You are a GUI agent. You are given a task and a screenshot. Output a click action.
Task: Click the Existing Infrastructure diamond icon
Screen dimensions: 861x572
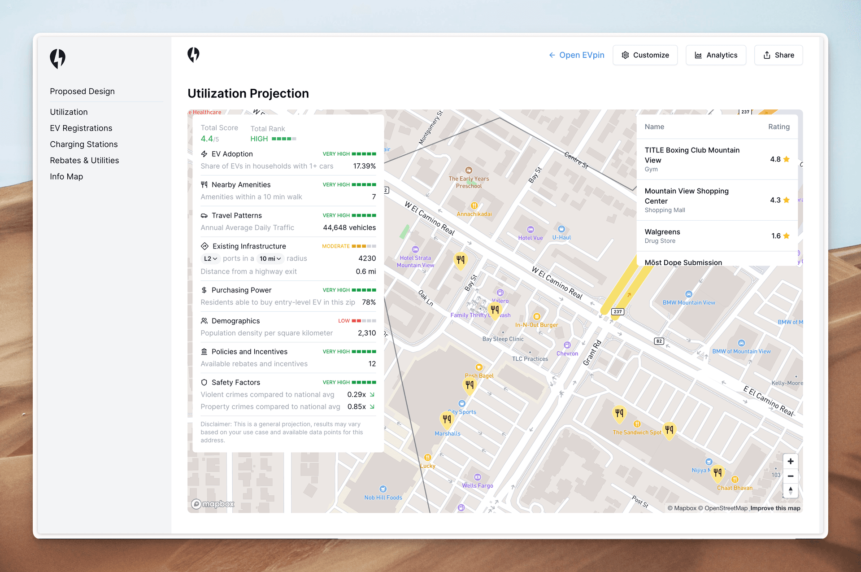click(x=204, y=246)
